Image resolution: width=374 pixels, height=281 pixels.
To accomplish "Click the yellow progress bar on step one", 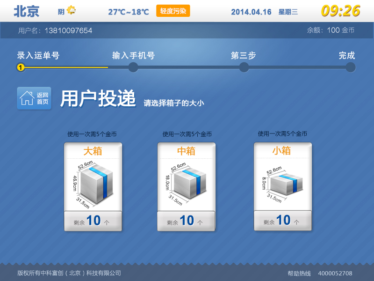I will (x=63, y=67).
